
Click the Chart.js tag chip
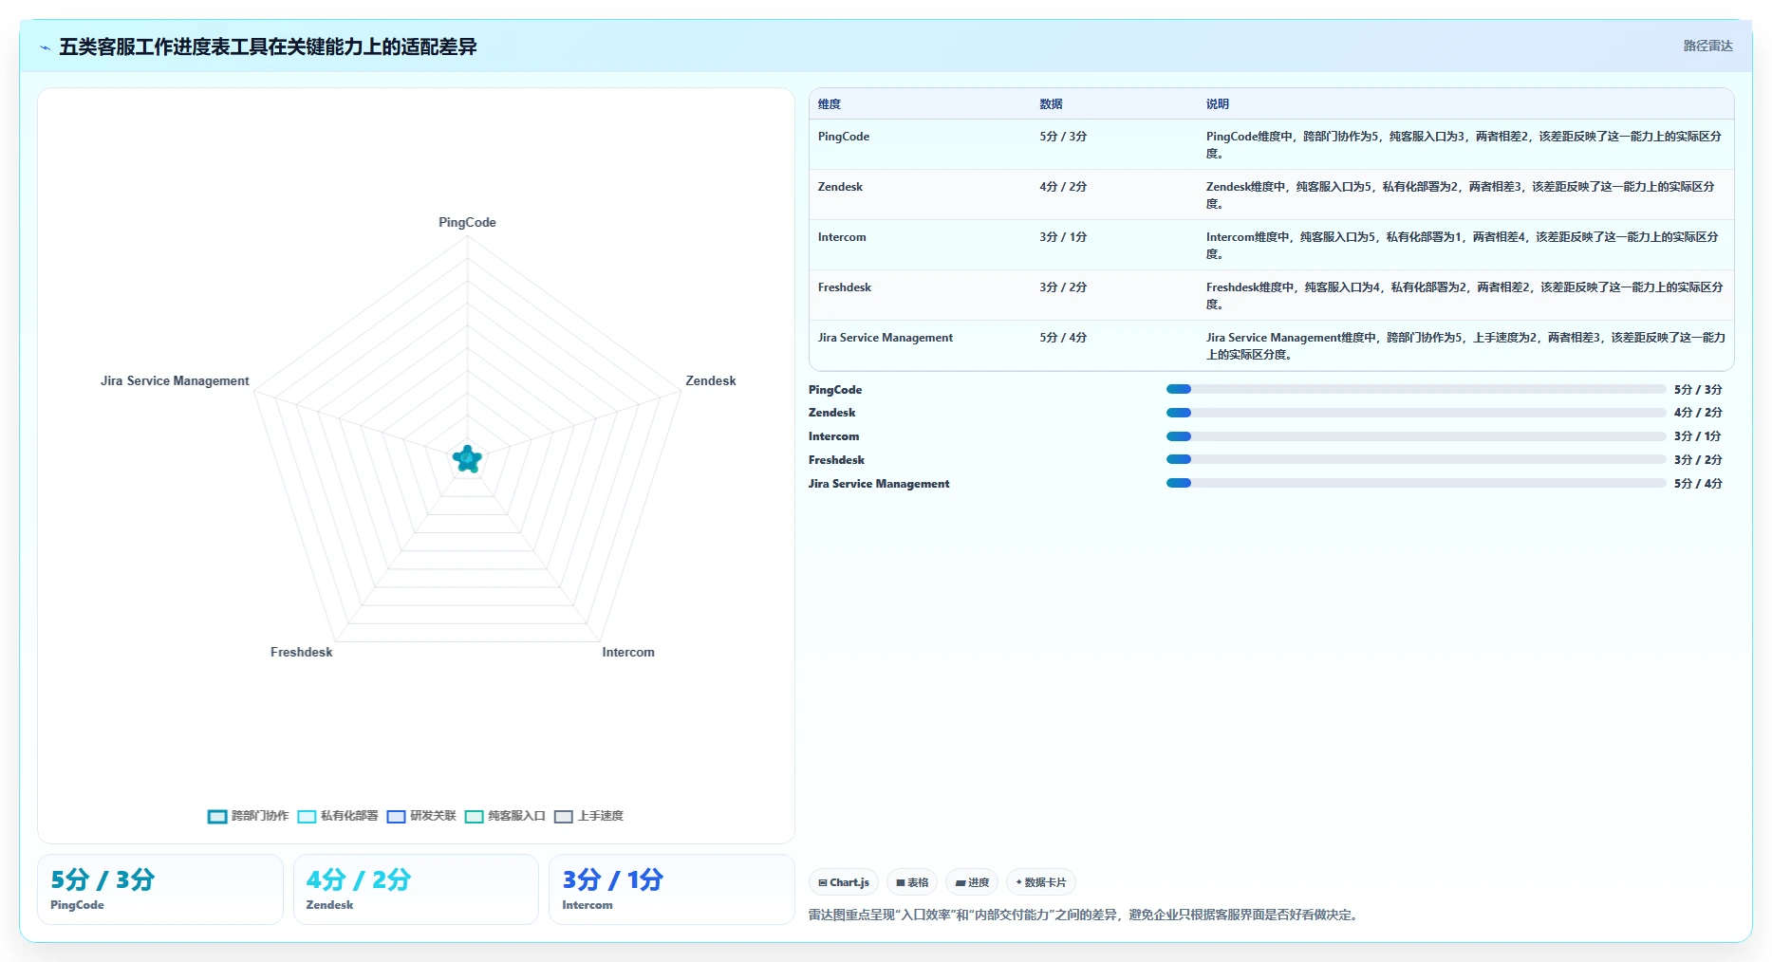844,882
